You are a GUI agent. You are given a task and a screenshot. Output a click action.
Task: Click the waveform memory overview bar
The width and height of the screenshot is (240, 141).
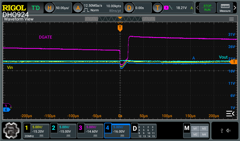tap(120, 19)
